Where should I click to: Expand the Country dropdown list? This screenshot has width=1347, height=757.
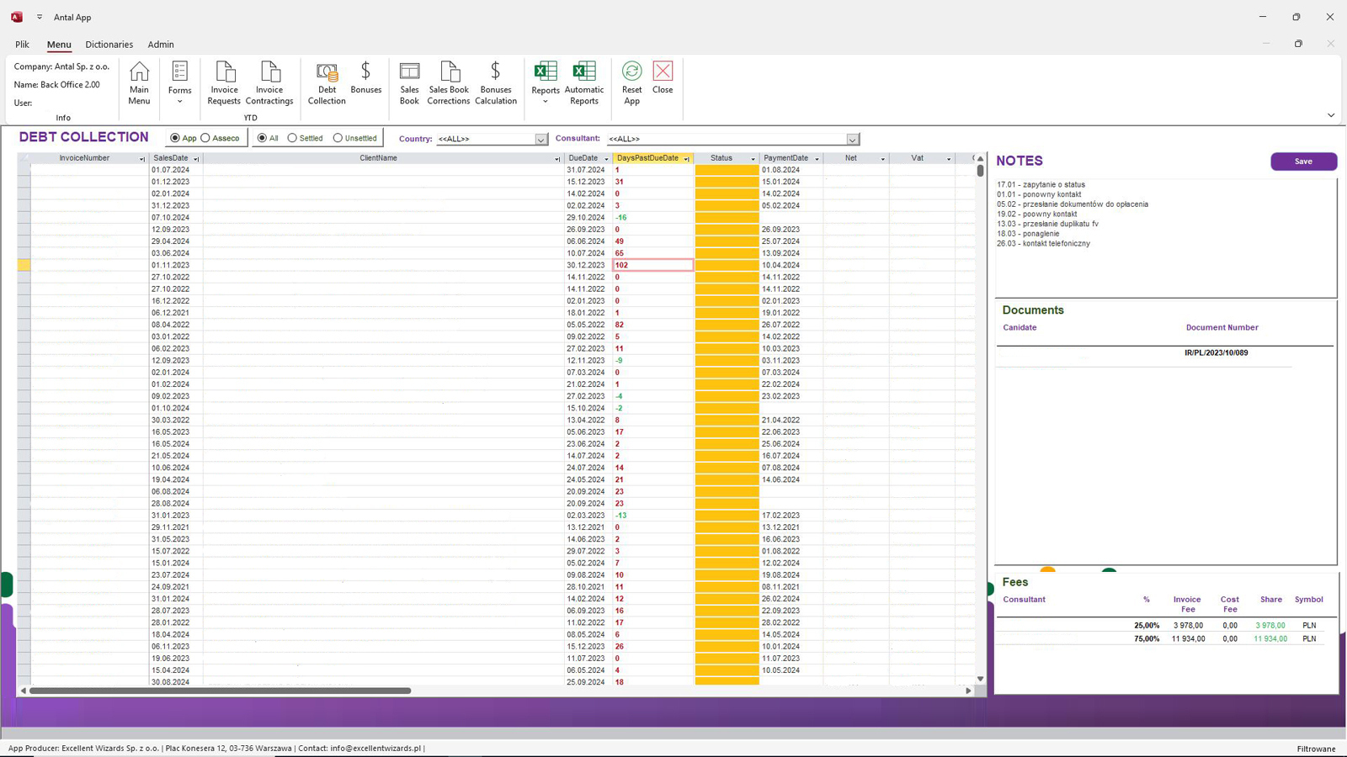[x=540, y=140]
